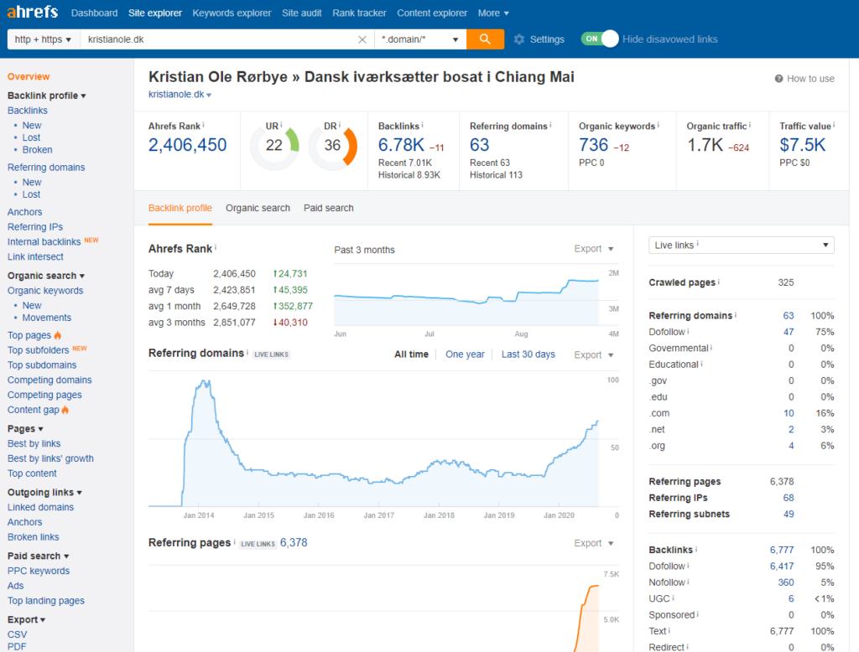The height and width of the screenshot is (652, 859).
Task: Open Site audit in top navigation
Action: (x=302, y=13)
